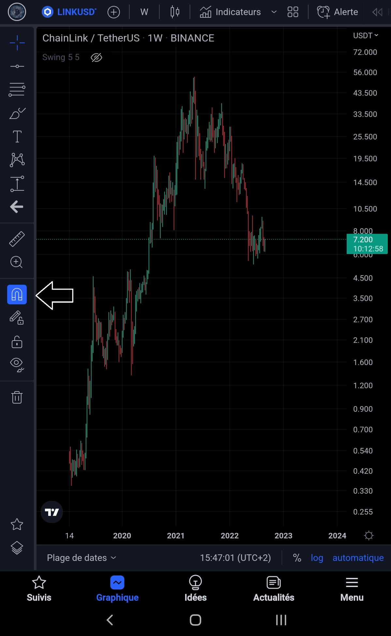This screenshot has height=636, width=391.
Task: Tap the Android recent apps button
Action: [281, 620]
